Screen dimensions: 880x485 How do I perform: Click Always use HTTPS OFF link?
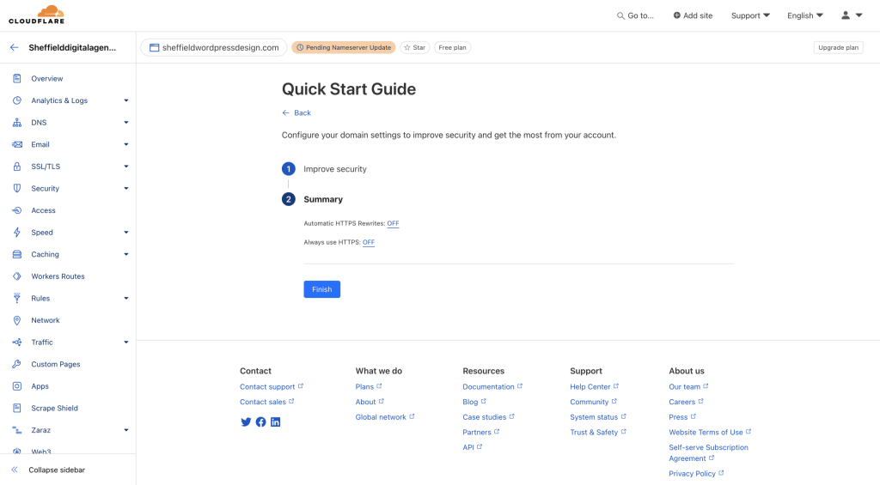[368, 242]
